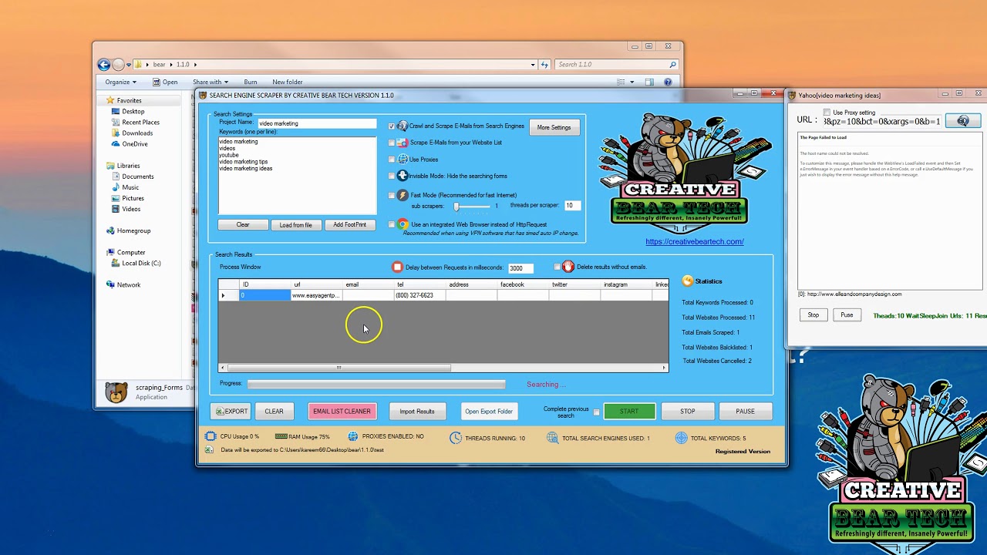Click the RAM Usage icon in status bar

(x=281, y=436)
